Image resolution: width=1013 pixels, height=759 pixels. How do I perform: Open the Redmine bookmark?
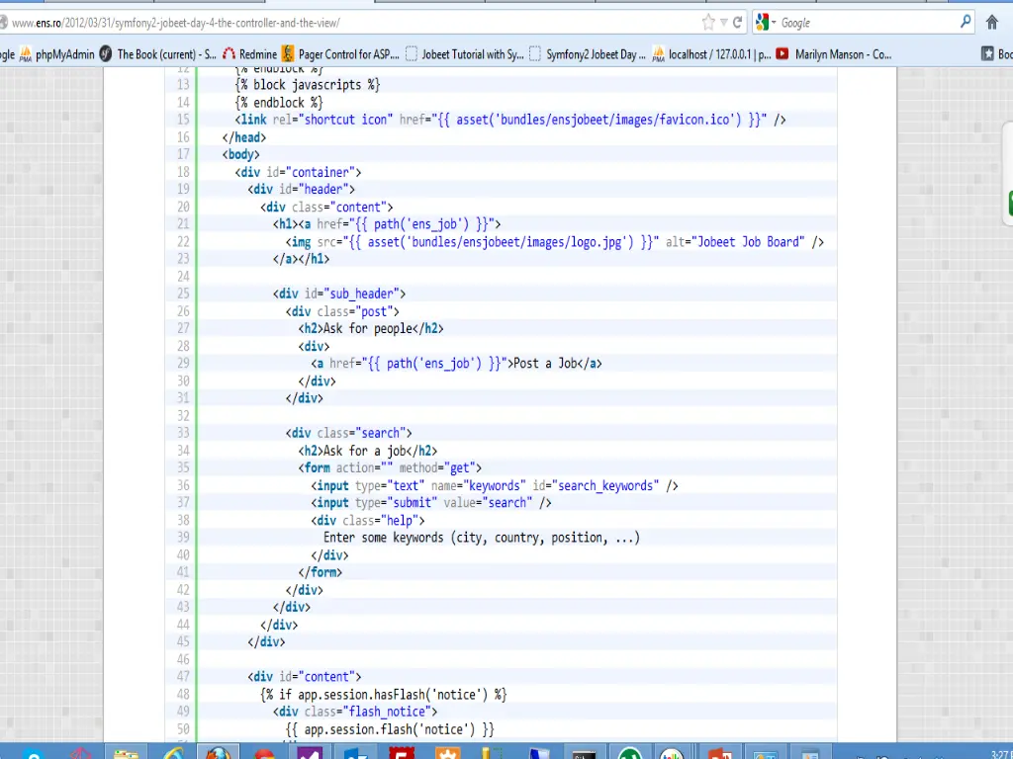tap(249, 54)
